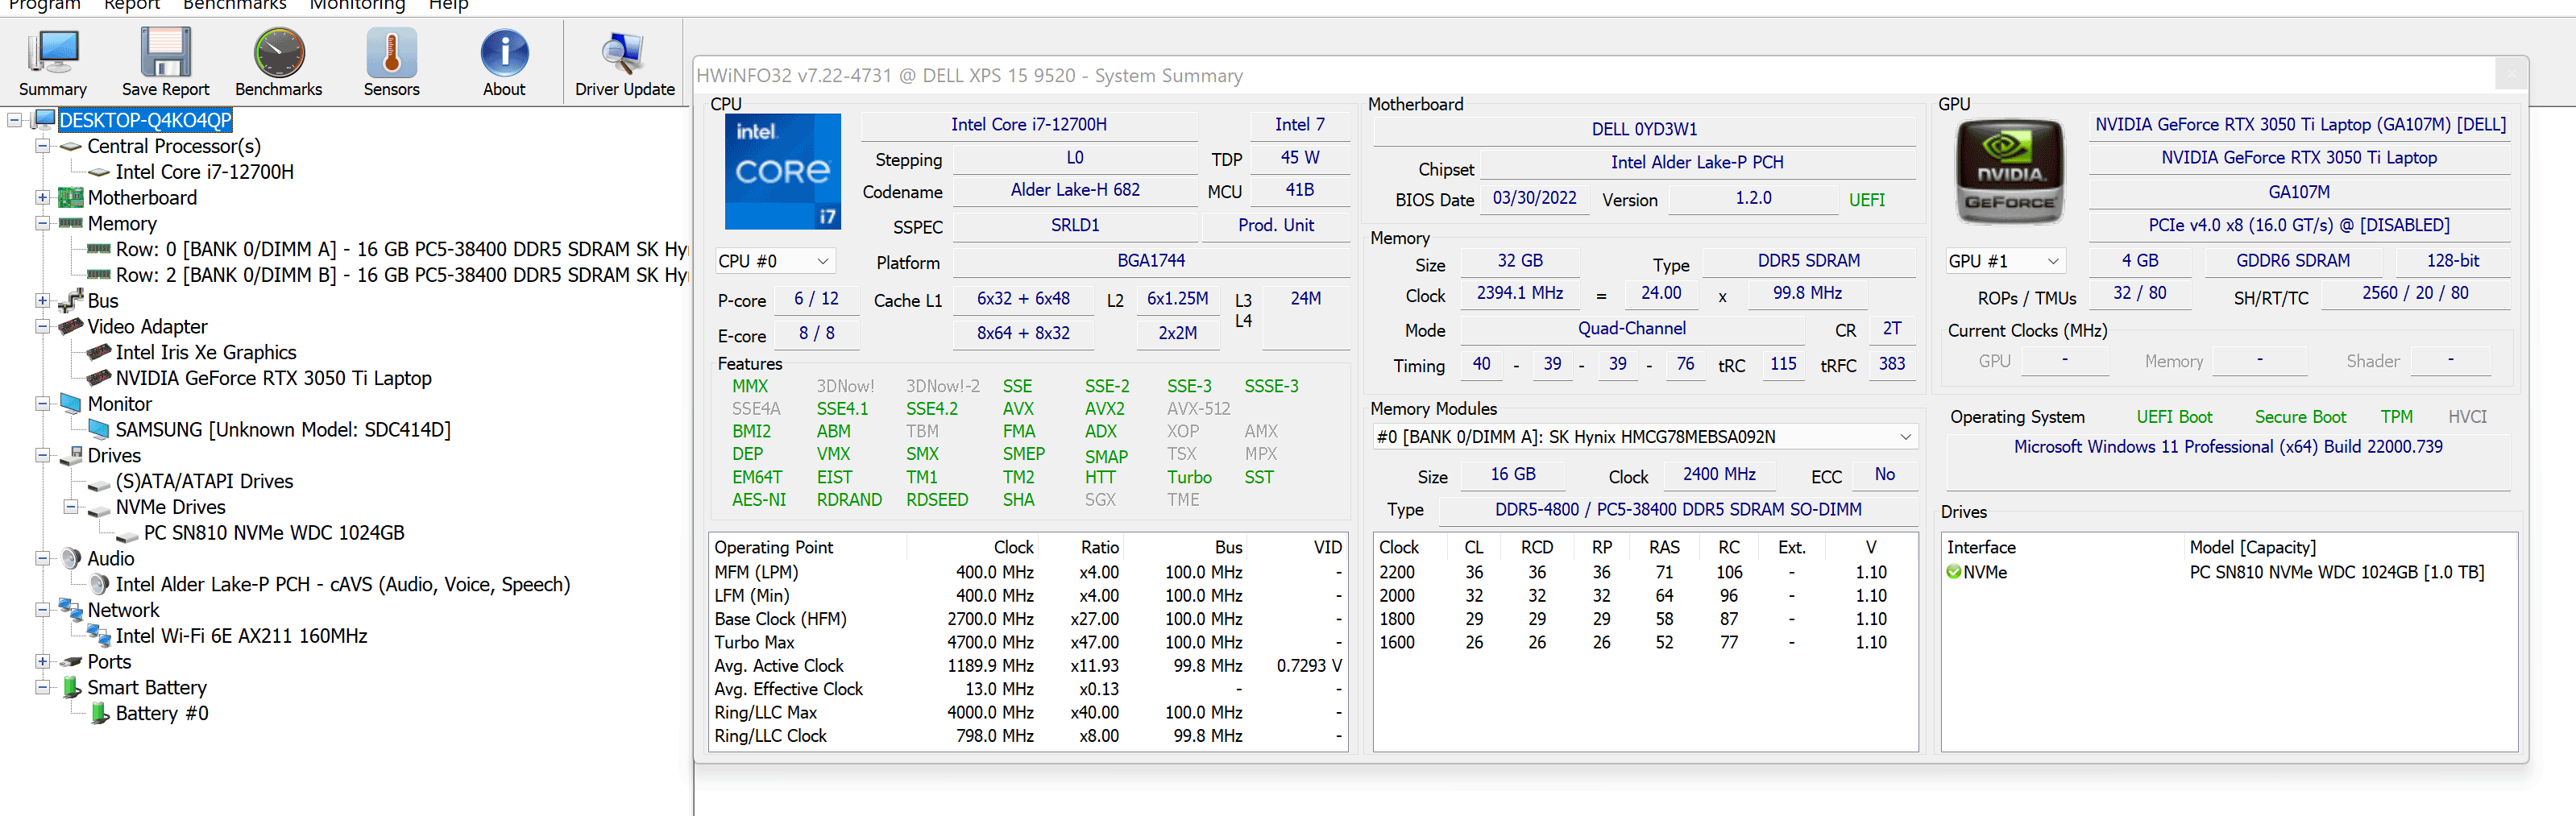Click the Video Adapter card icon

click(x=70, y=326)
